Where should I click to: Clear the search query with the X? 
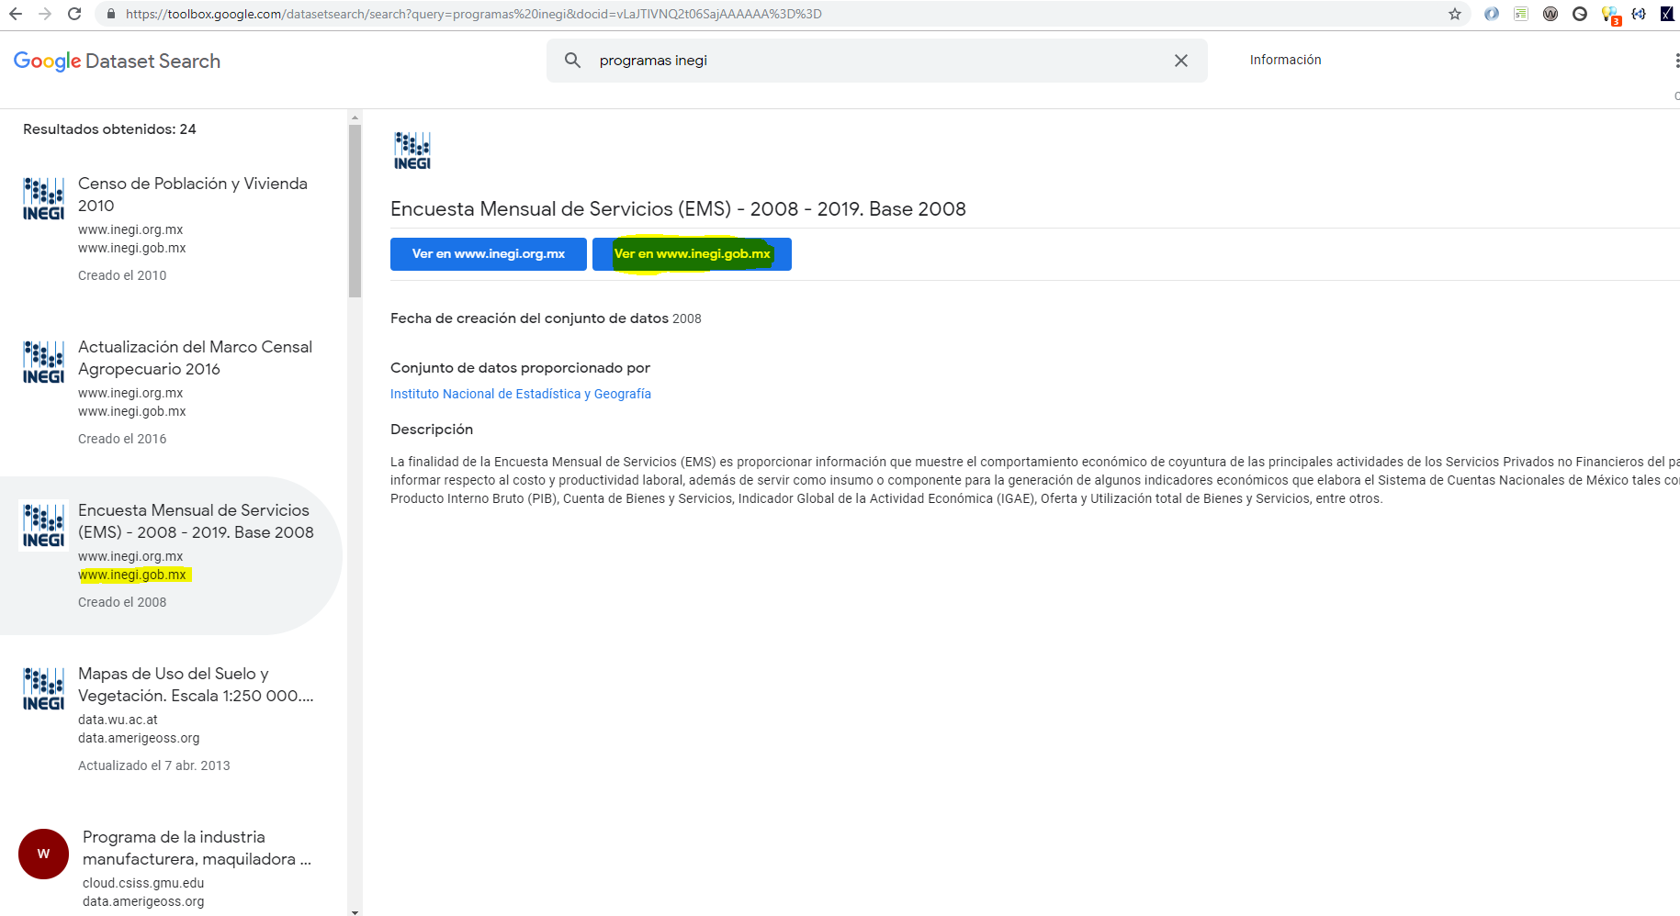[x=1181, y=61]
